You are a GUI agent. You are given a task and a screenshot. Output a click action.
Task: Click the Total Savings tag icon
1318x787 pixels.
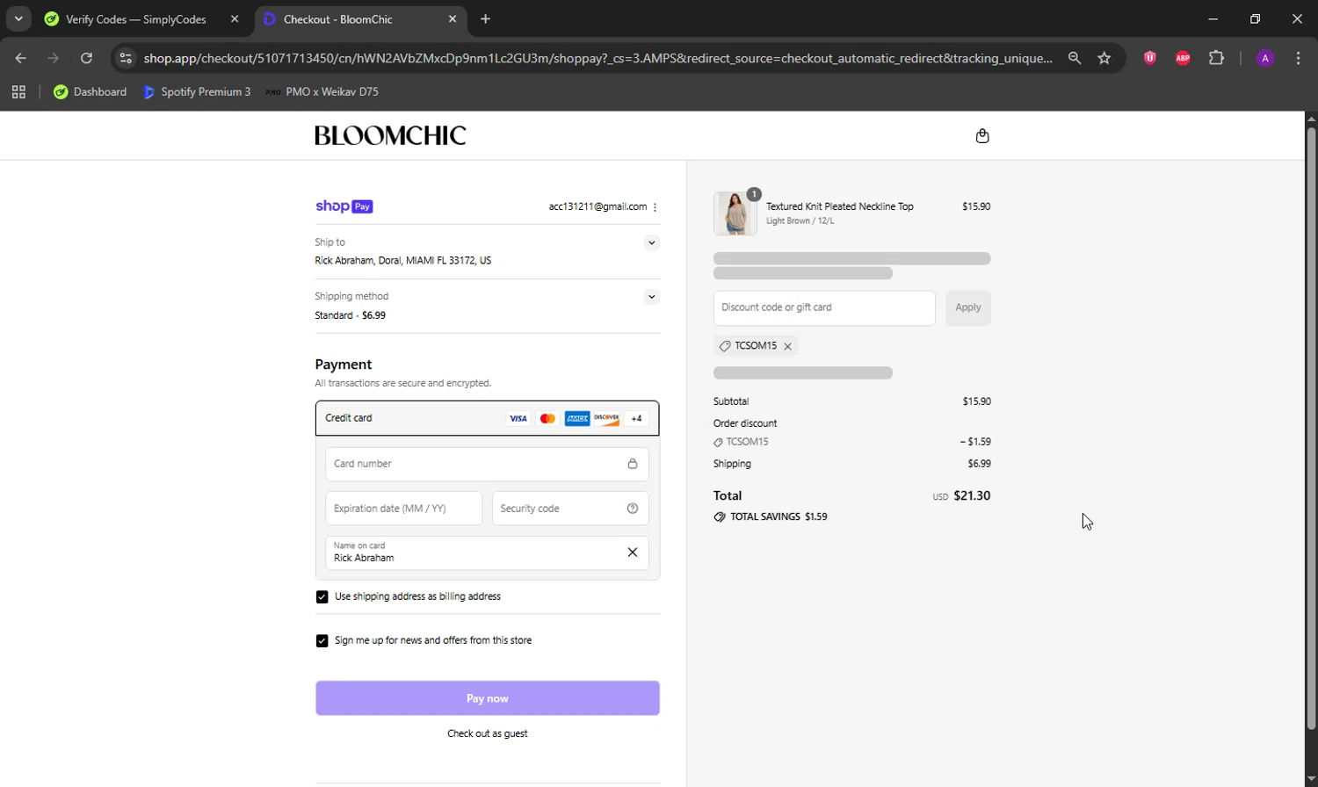point(720,517)
